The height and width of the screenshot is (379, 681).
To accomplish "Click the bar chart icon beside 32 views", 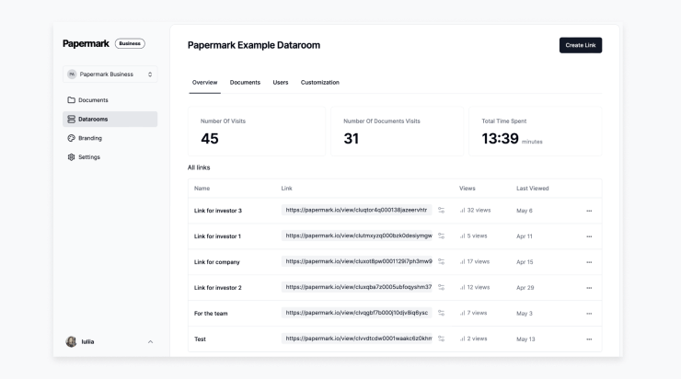I will tap(462, 210).
